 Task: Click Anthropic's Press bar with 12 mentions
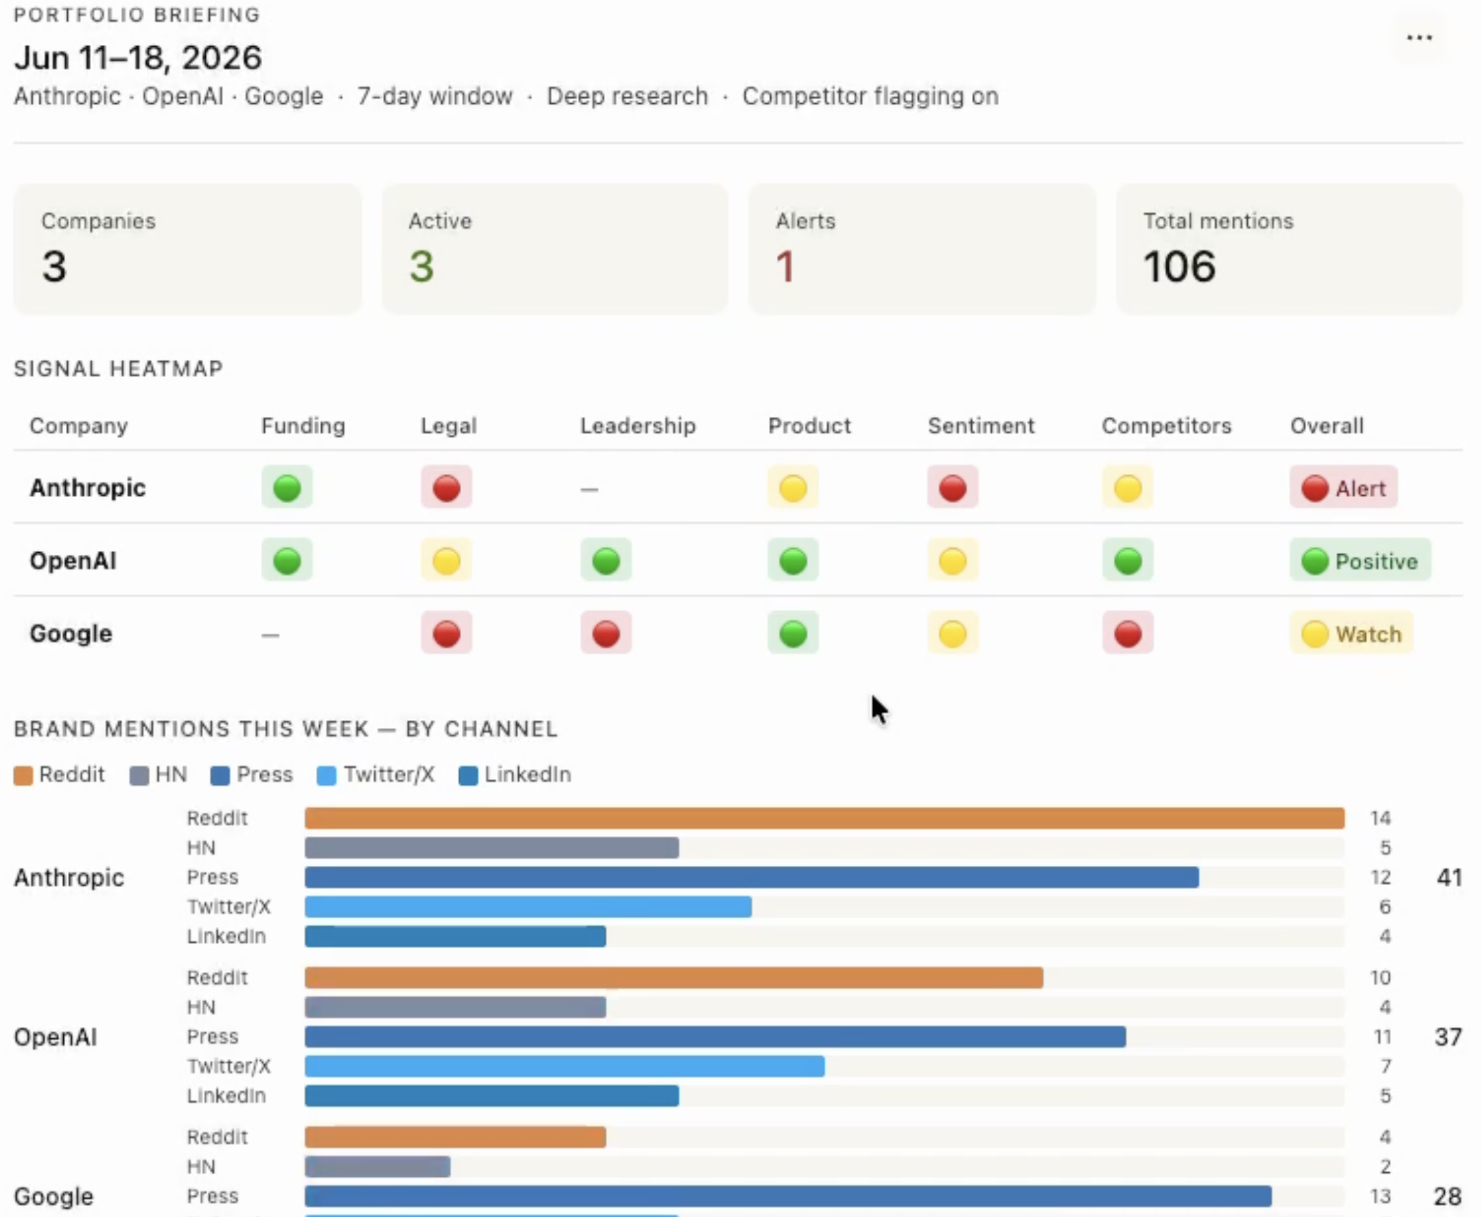pyautogui.click(x=751, y=877)
